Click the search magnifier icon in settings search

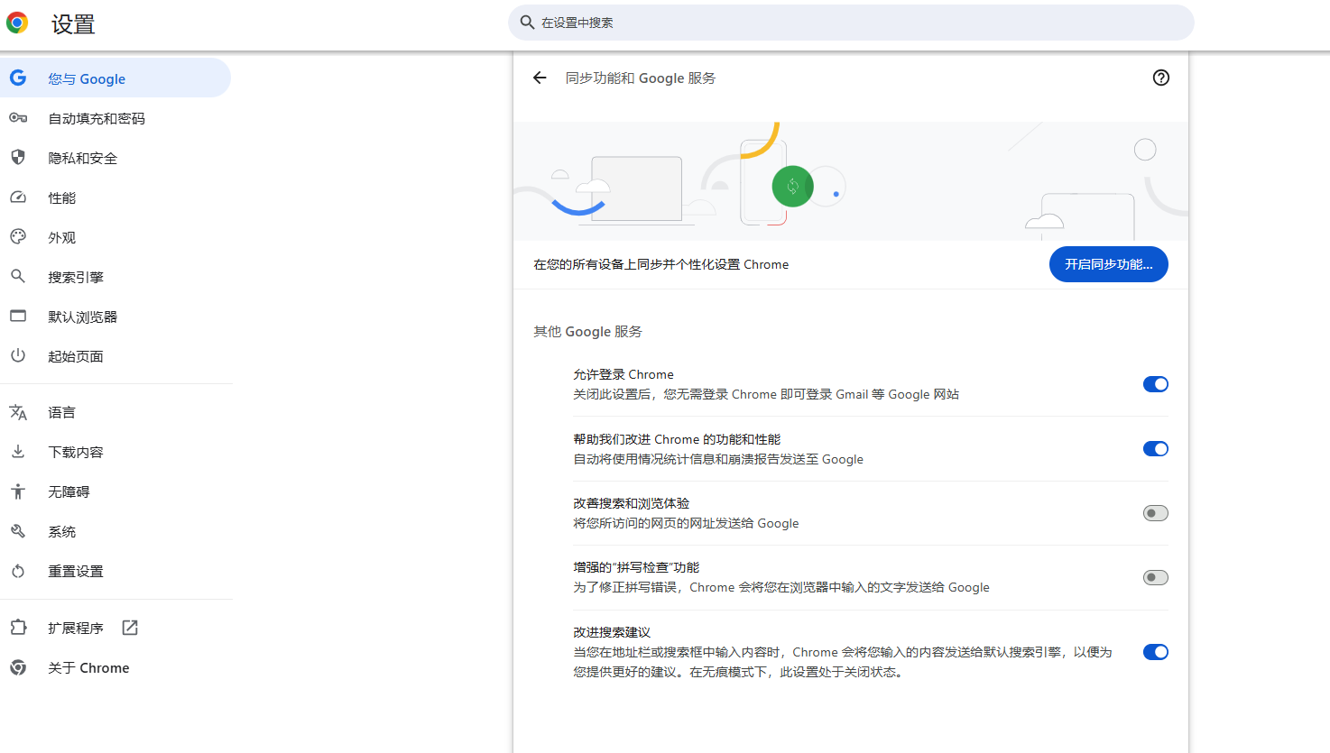coord(528,23)
